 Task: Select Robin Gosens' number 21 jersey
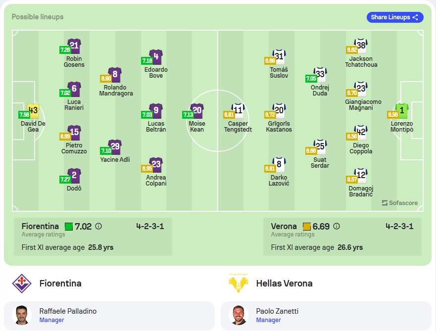(x=74, y=46)
